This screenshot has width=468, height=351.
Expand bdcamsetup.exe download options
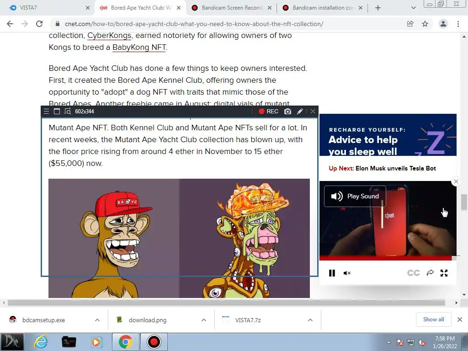click(x=97, y=320)
